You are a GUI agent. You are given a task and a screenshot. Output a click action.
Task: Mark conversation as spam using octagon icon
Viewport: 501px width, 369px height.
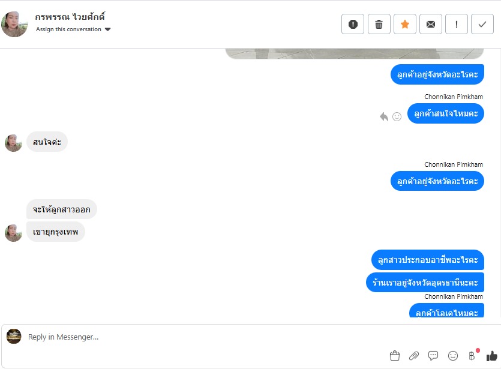(x=353, y=24)
